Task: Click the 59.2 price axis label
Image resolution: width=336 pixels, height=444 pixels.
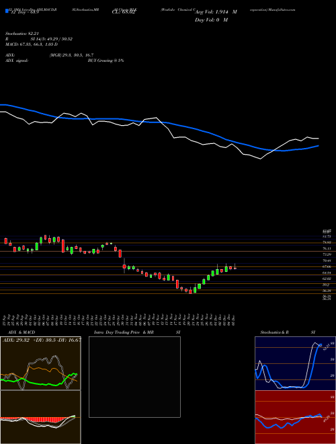Action: pyautogui.click(x=327, y=285)
